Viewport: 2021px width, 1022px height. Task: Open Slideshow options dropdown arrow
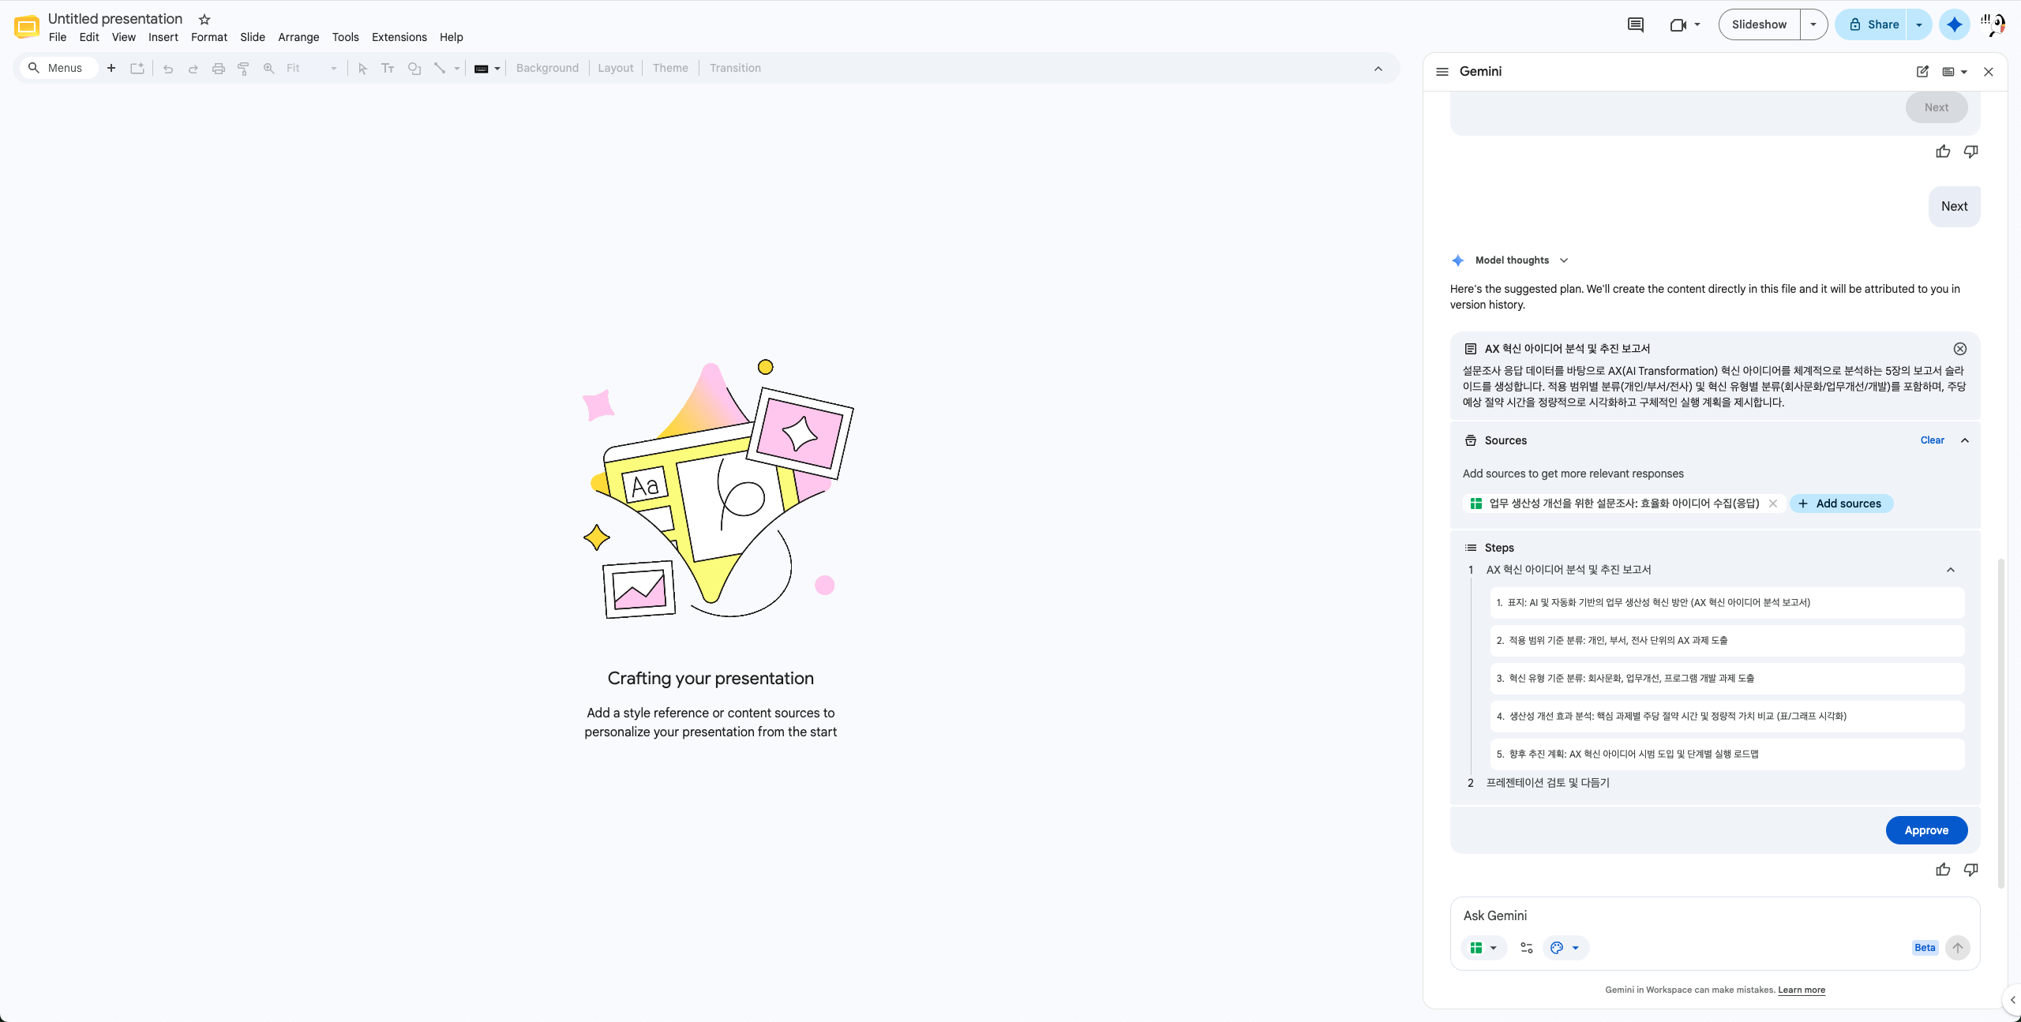(x=1813, y=24)
